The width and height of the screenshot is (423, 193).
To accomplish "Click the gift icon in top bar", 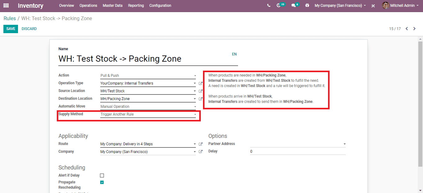I will click(x=307, y=6).
